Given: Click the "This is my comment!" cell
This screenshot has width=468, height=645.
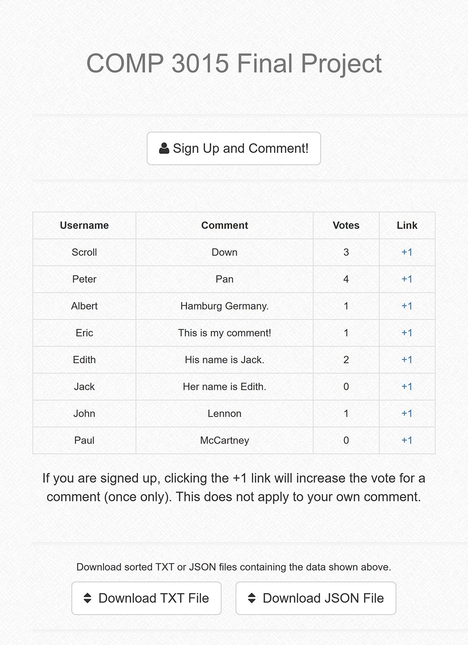Looking at the screenshot, I should tap(225, 333).
